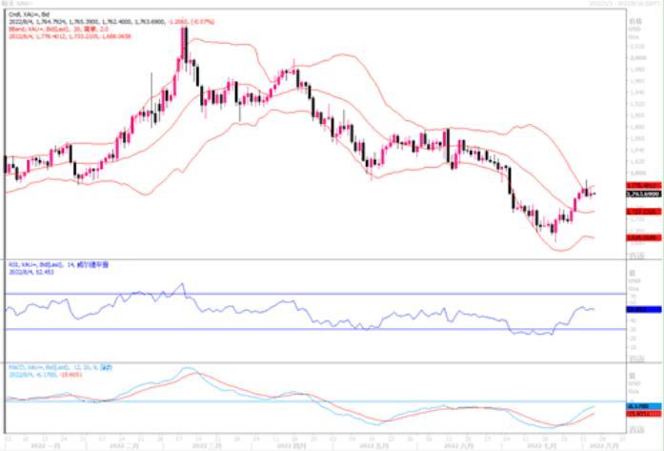Select the MACD indicator legend label
Image resolution: width=664 pixels, height=451 pixels.
[x=48, y=366]
